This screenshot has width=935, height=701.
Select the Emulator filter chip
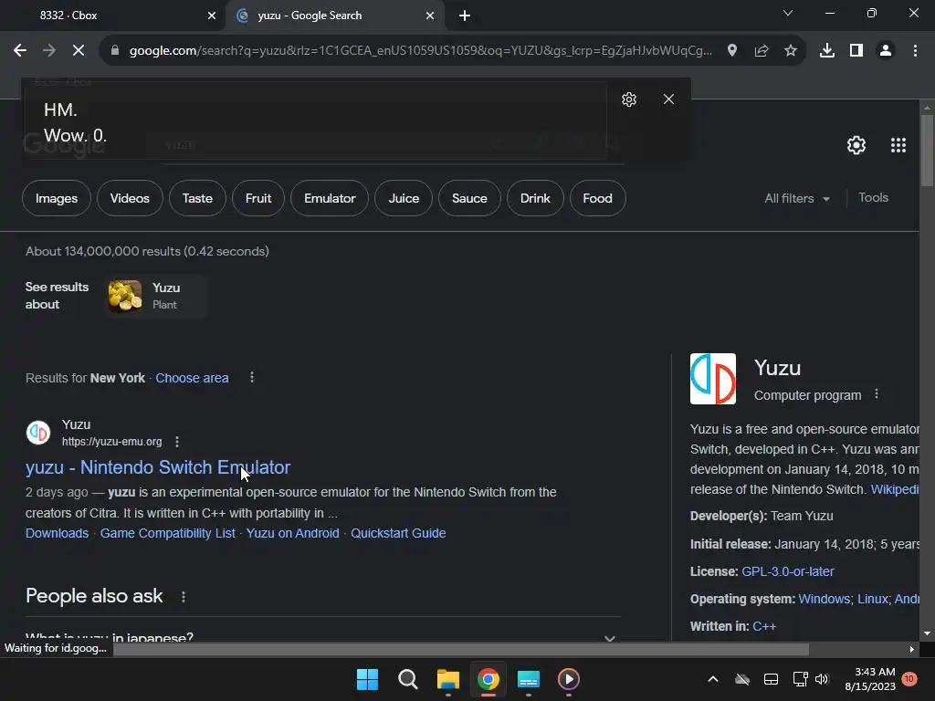330,198
